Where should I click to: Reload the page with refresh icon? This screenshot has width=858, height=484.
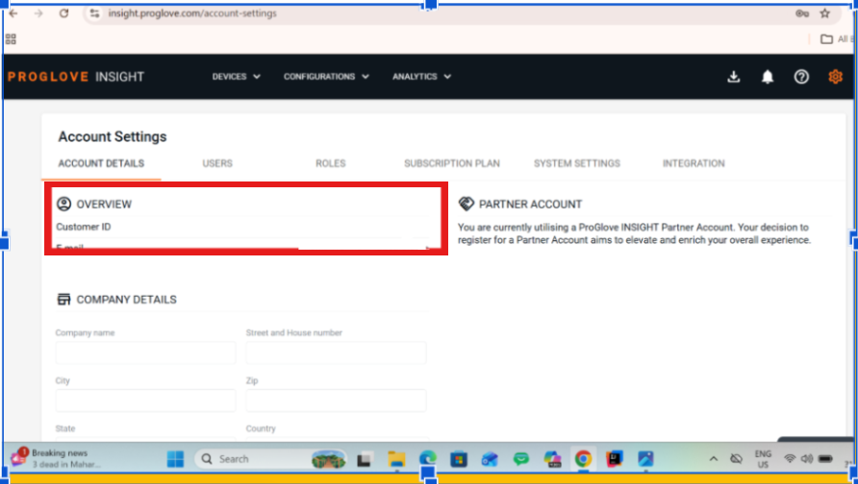click(64, 13)
